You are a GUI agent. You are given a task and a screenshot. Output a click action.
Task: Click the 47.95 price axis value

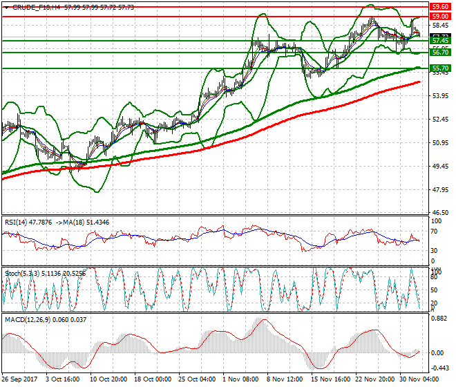[440, 190]
